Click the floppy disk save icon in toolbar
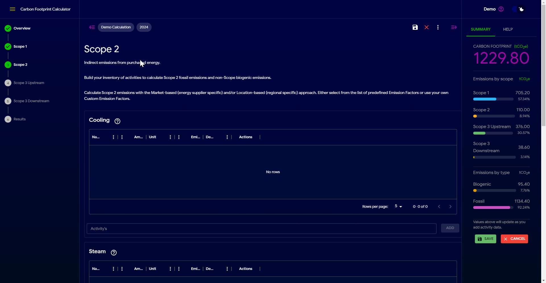The height and width of the screenshot is (283, 546). [415, 27]
